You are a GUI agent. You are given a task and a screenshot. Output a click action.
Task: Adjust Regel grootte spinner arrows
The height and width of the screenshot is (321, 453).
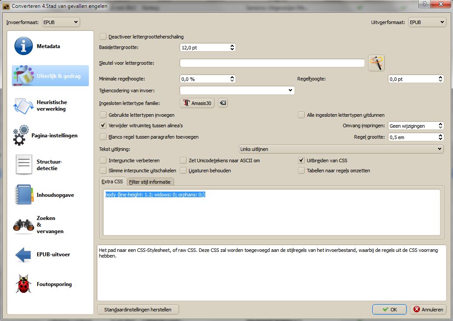click(440, 137)
